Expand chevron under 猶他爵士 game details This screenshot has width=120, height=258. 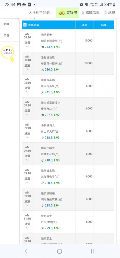(x=27, y=46)
